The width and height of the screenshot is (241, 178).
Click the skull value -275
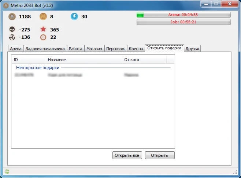(25, 30)
